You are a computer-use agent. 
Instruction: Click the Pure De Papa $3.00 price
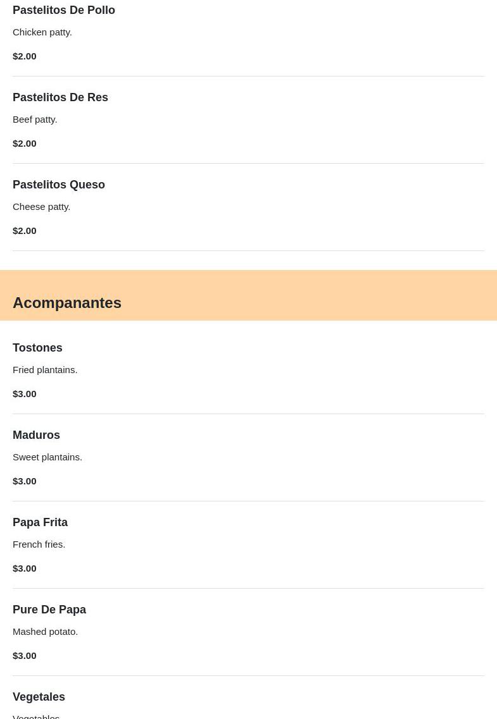coord(25,656)
